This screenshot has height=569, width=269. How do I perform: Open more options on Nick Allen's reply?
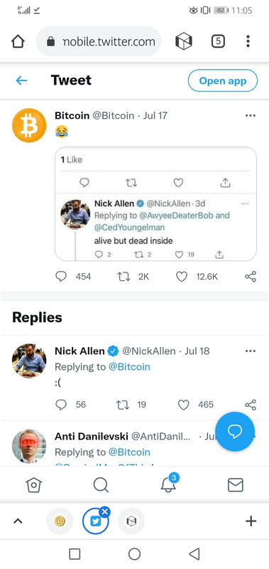point(251,351)
